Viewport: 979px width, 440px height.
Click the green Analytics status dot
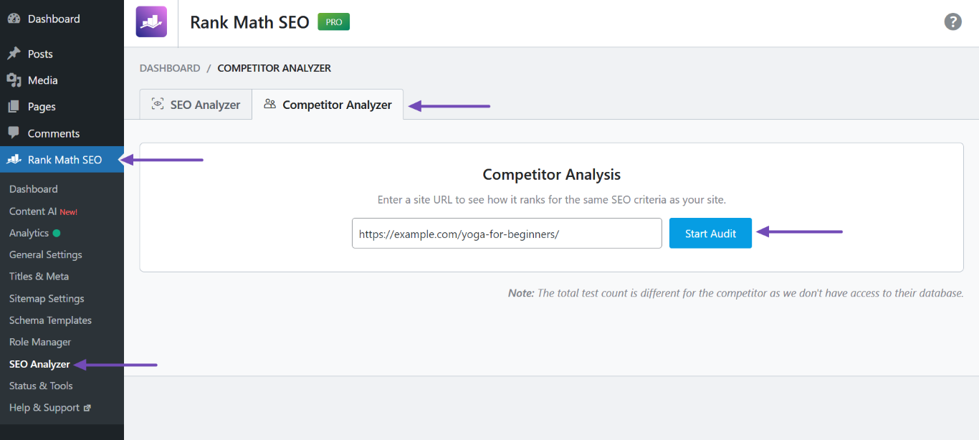57,233
